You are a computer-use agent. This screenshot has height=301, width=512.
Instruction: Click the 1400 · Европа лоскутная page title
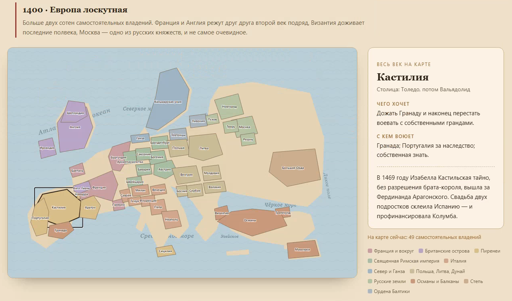pos(75,10)
